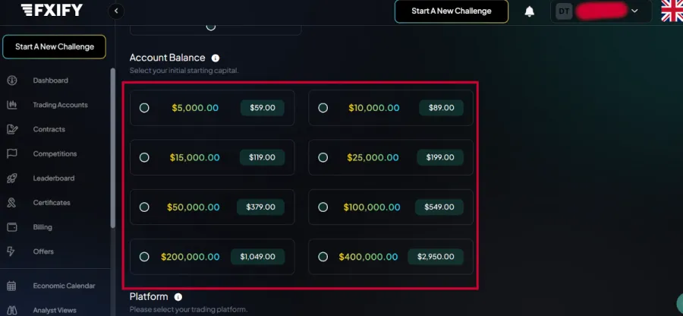Image resolution: width=683 pixels, height=316 pixels.
Task: Click the Billing wallet icon
Action: tap(11, 227)
